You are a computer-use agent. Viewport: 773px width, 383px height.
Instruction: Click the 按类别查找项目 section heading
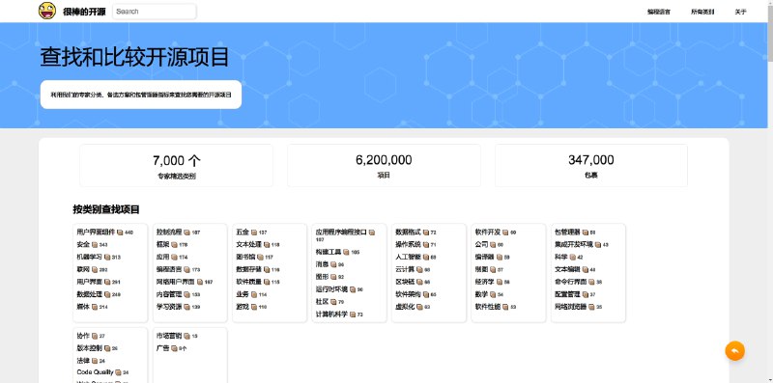pos(106,209)
